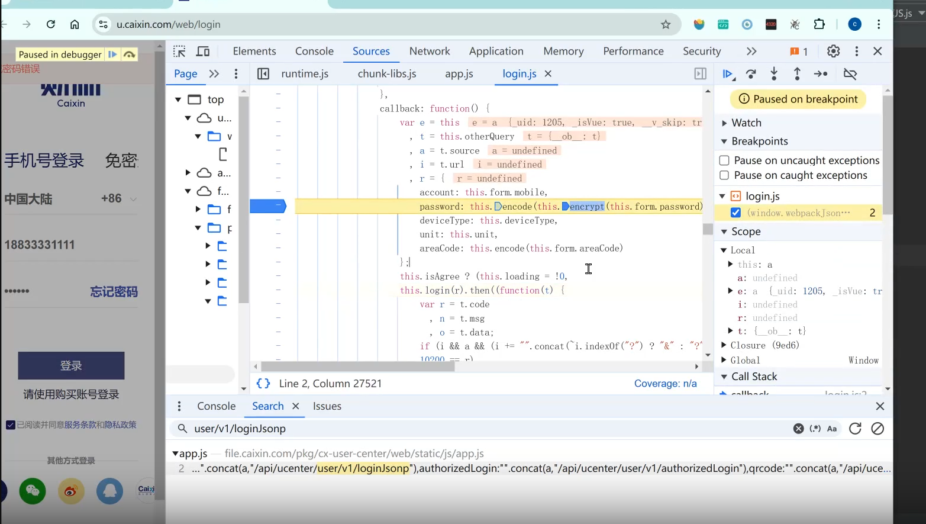926x524 pixels.
Task: Step over next function call
Action: pyautogui.click(x=751, y=74)
